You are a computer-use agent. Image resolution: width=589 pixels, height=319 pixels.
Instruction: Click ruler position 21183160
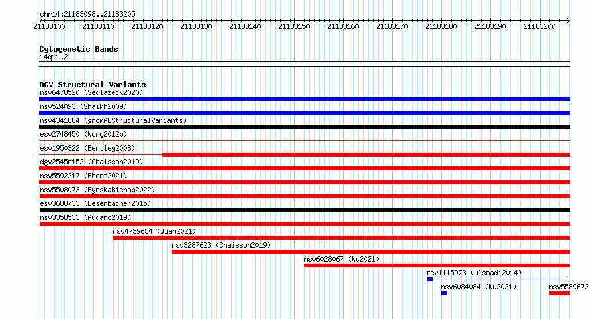click(343, 26)
